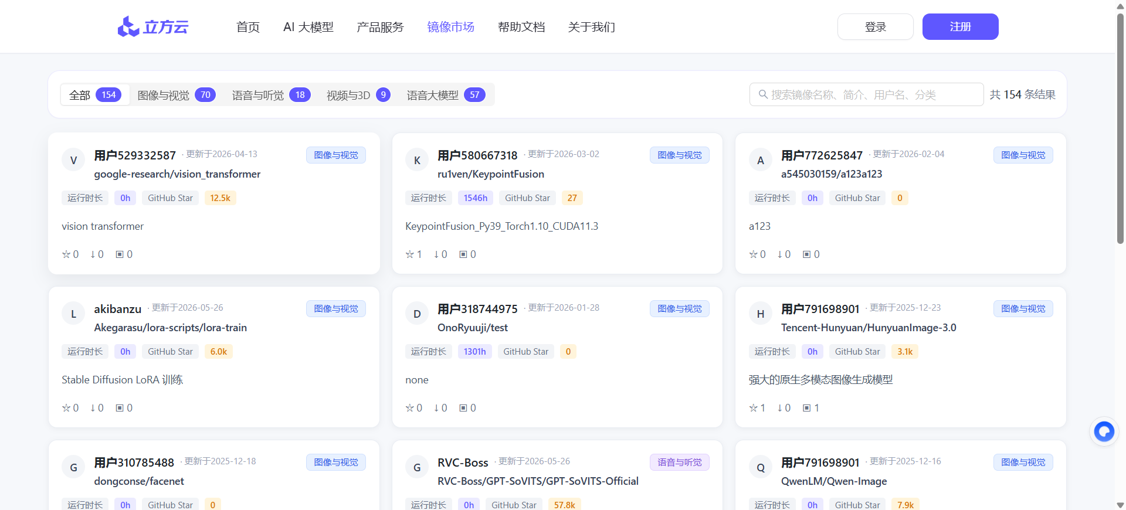Image resolution: width=1126 pixels, height=510 pixels.
Task: Click avatar K on the KeypointFusion card
Action: [x=417, y=160]
